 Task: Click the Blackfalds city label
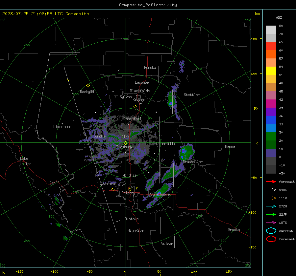(x=140, y=91)
